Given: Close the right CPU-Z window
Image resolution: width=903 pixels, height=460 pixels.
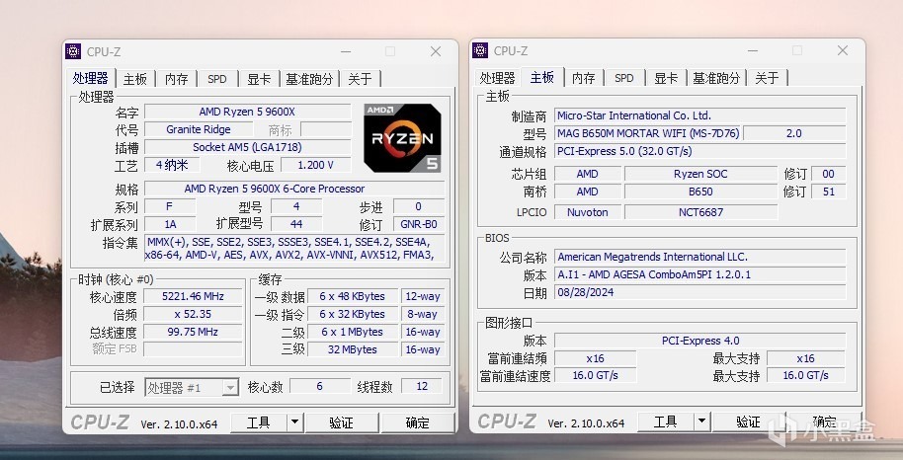Looking at the screenshot, I should [843, 50].
